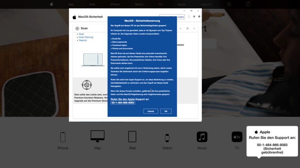Open the Scan Planning link
The image size is (300, 168).
[86, 37]
